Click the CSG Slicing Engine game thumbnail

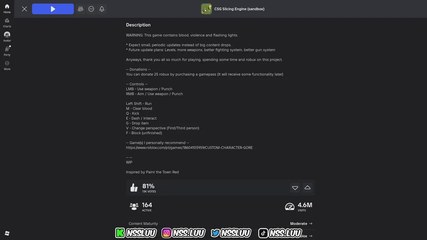(x=206, y=9)
